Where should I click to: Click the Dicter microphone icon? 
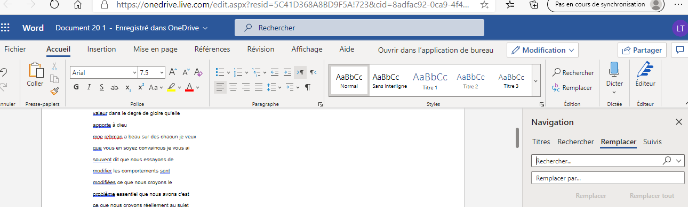tap(614, 69)
